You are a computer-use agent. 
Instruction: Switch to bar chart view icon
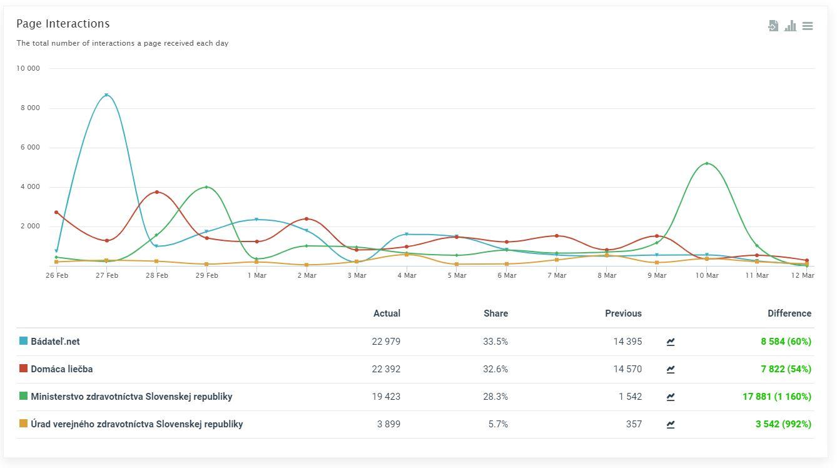coord(791,26)
